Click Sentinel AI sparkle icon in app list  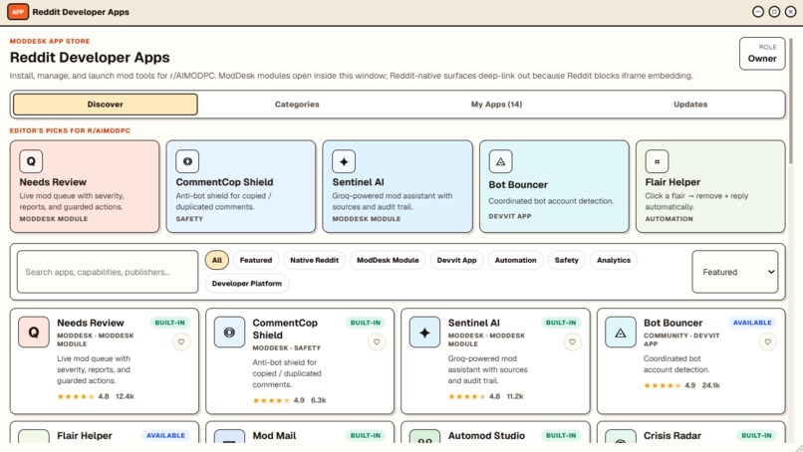pos(424,333)
